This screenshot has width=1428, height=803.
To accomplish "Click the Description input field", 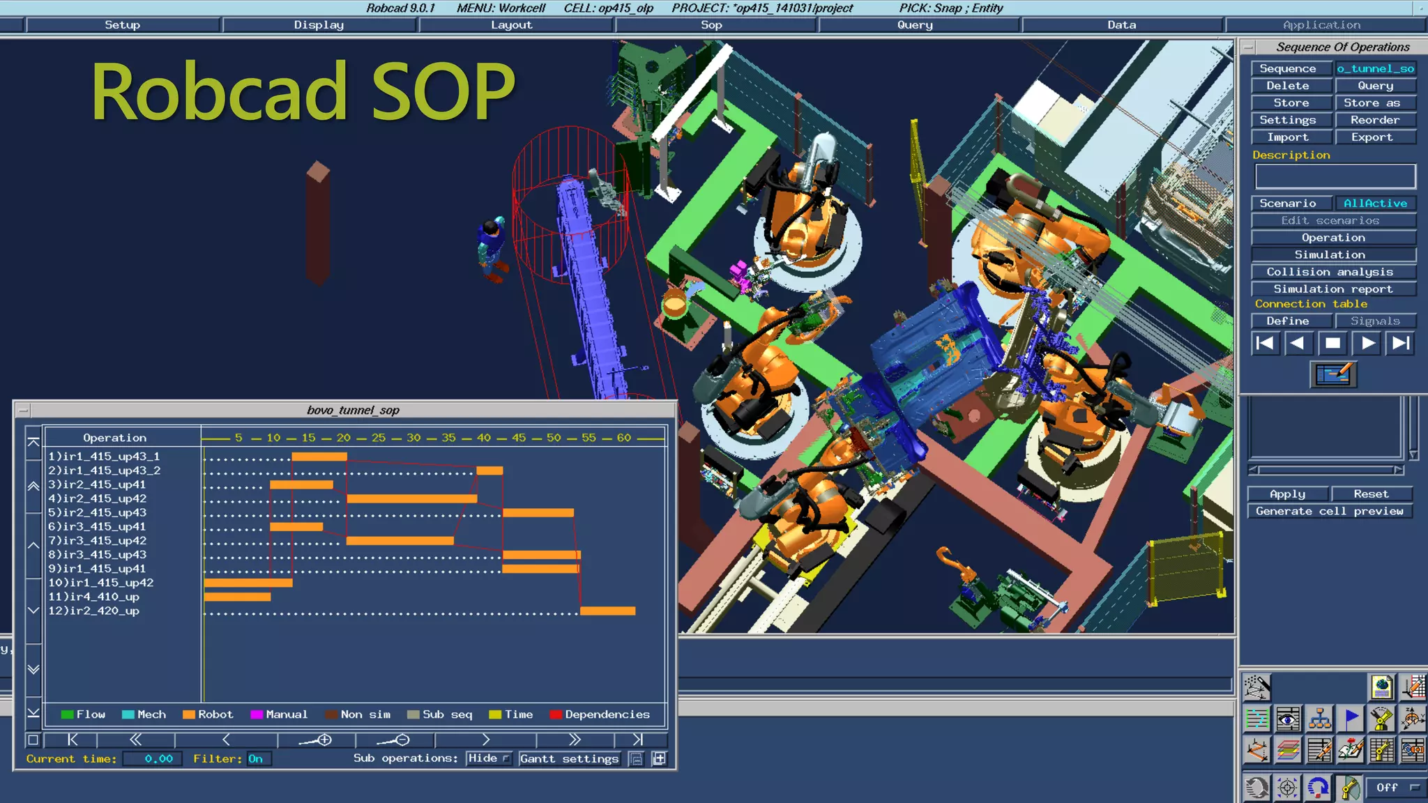I will pos(1335,176).
